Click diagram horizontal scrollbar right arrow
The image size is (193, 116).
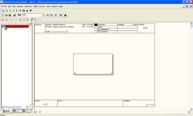(x=189, y=112)
